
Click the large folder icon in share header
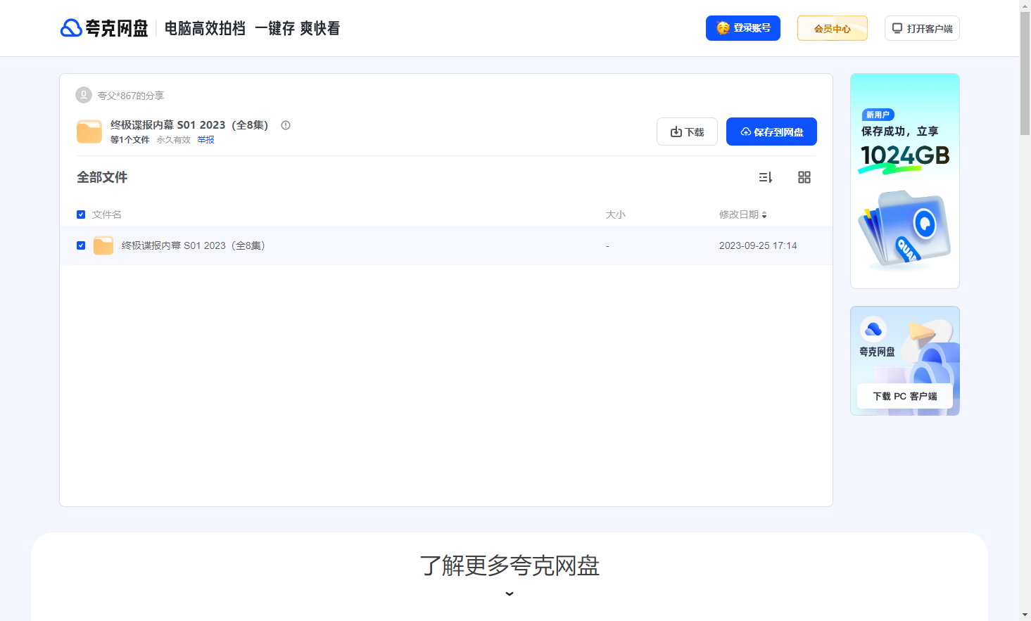pyautogui.click(x=89, y=132)
